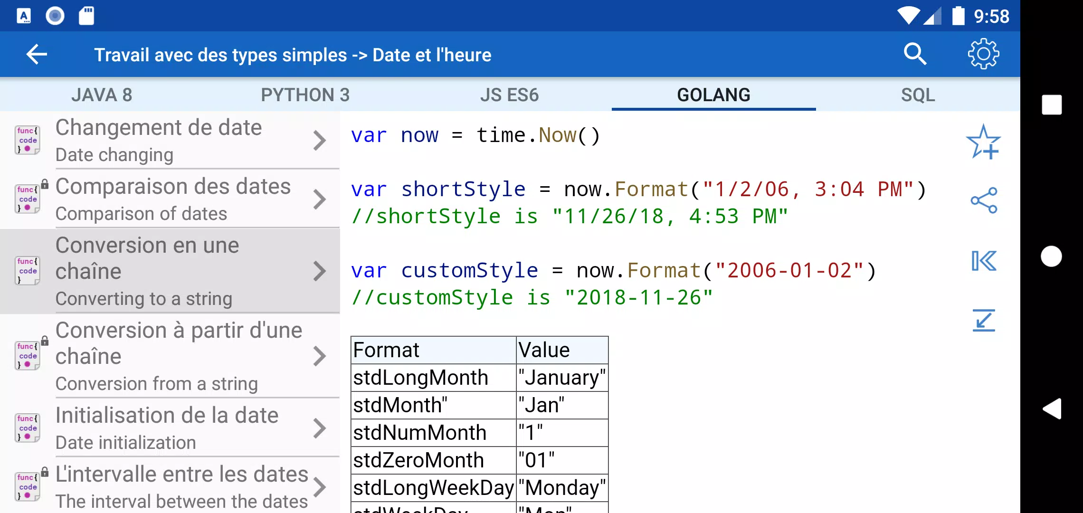1083x513 pixels.
Task: Tap the 'var now = time.Now()' code line
Action: pos(476,135)
